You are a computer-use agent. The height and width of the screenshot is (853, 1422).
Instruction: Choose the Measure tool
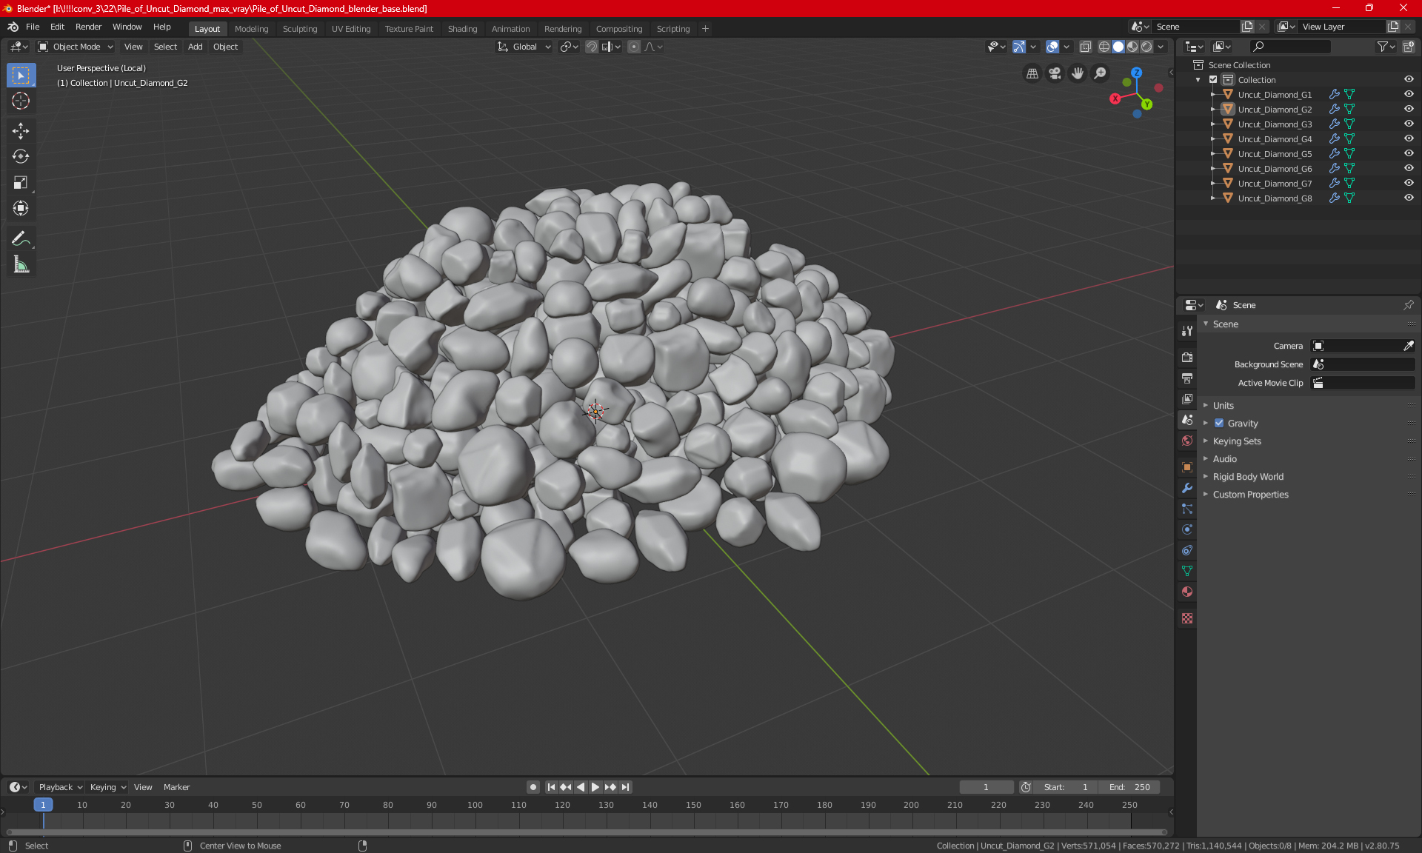pyautogui.click(x=21, y=264)
